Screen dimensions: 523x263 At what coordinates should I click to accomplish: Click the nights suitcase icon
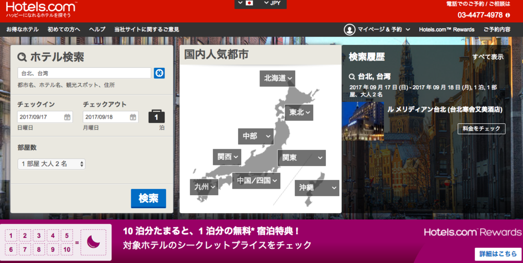point(156,116)
